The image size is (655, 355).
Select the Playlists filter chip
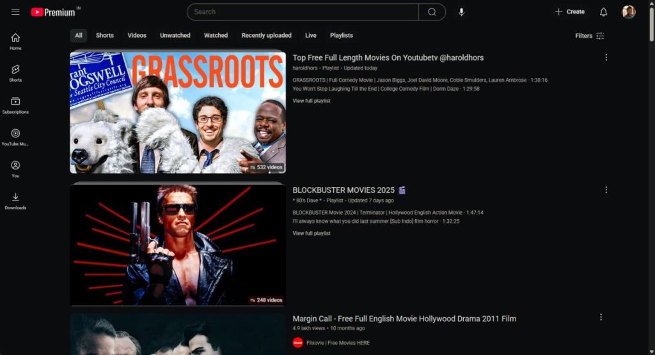[x=342, y=36]
